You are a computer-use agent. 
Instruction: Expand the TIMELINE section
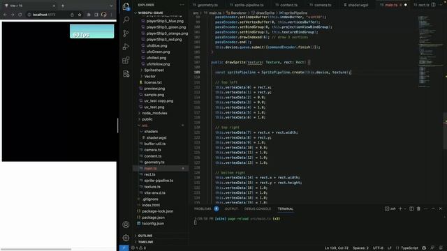[146, 242]
